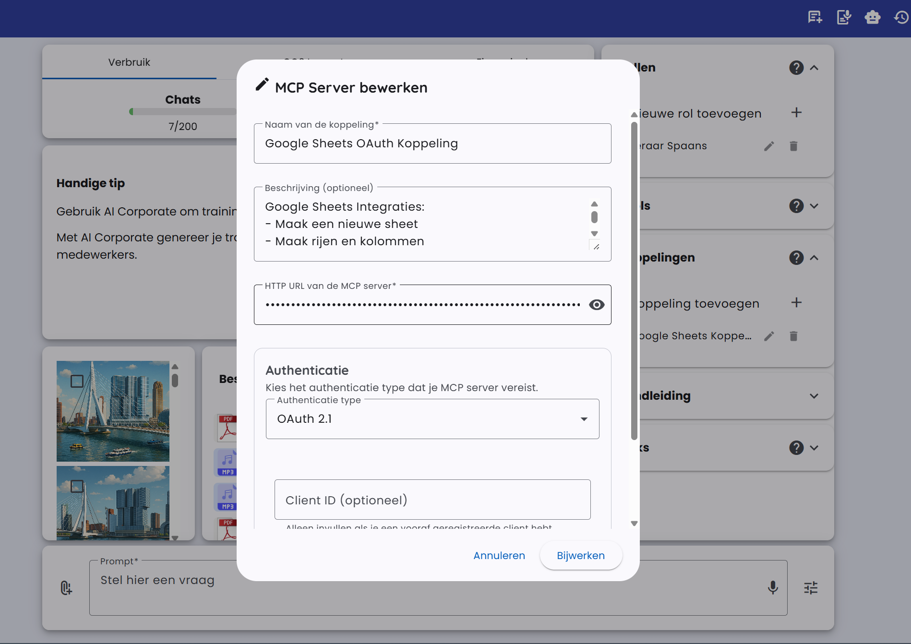The width and height of the screenshot is (911, 644).
Task: Delete the Google Sheets Koppeling entry
Action: point(793,336)
